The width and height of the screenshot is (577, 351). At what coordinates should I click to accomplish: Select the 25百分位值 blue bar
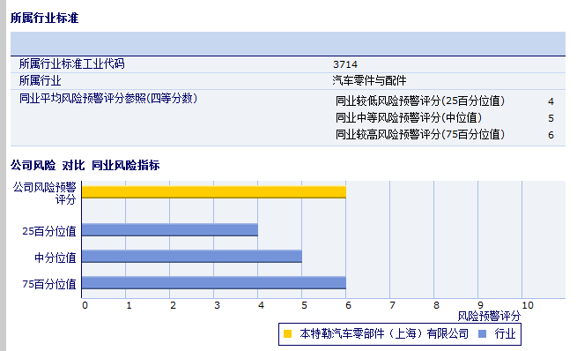[170, 230]
